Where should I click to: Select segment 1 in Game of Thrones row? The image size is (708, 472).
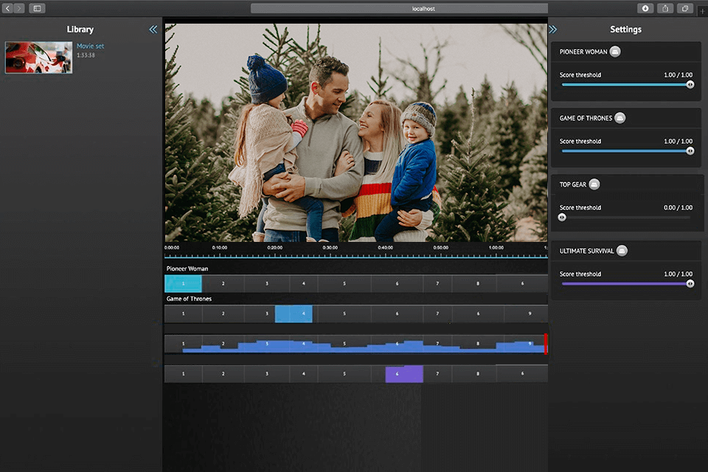(183, 313)
